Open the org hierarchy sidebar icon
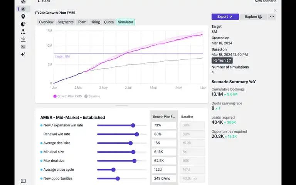Image resolution: width=296 pixels, height=185 pixels. click(x=23, y=32)
